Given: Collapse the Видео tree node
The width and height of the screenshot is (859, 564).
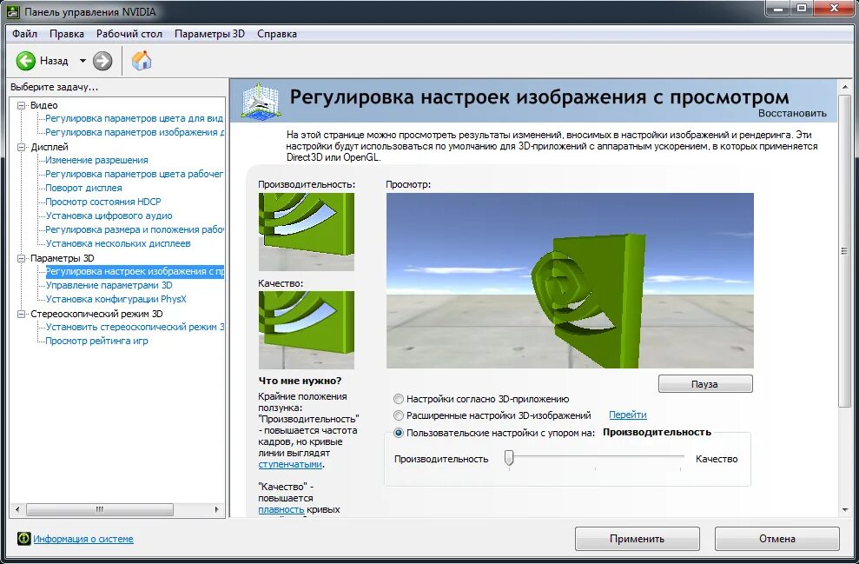Looking at the screenshot, I should 22,105.
